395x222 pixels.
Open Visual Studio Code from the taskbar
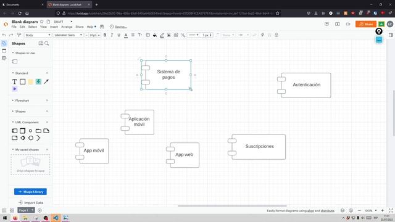tap(56, 218)
